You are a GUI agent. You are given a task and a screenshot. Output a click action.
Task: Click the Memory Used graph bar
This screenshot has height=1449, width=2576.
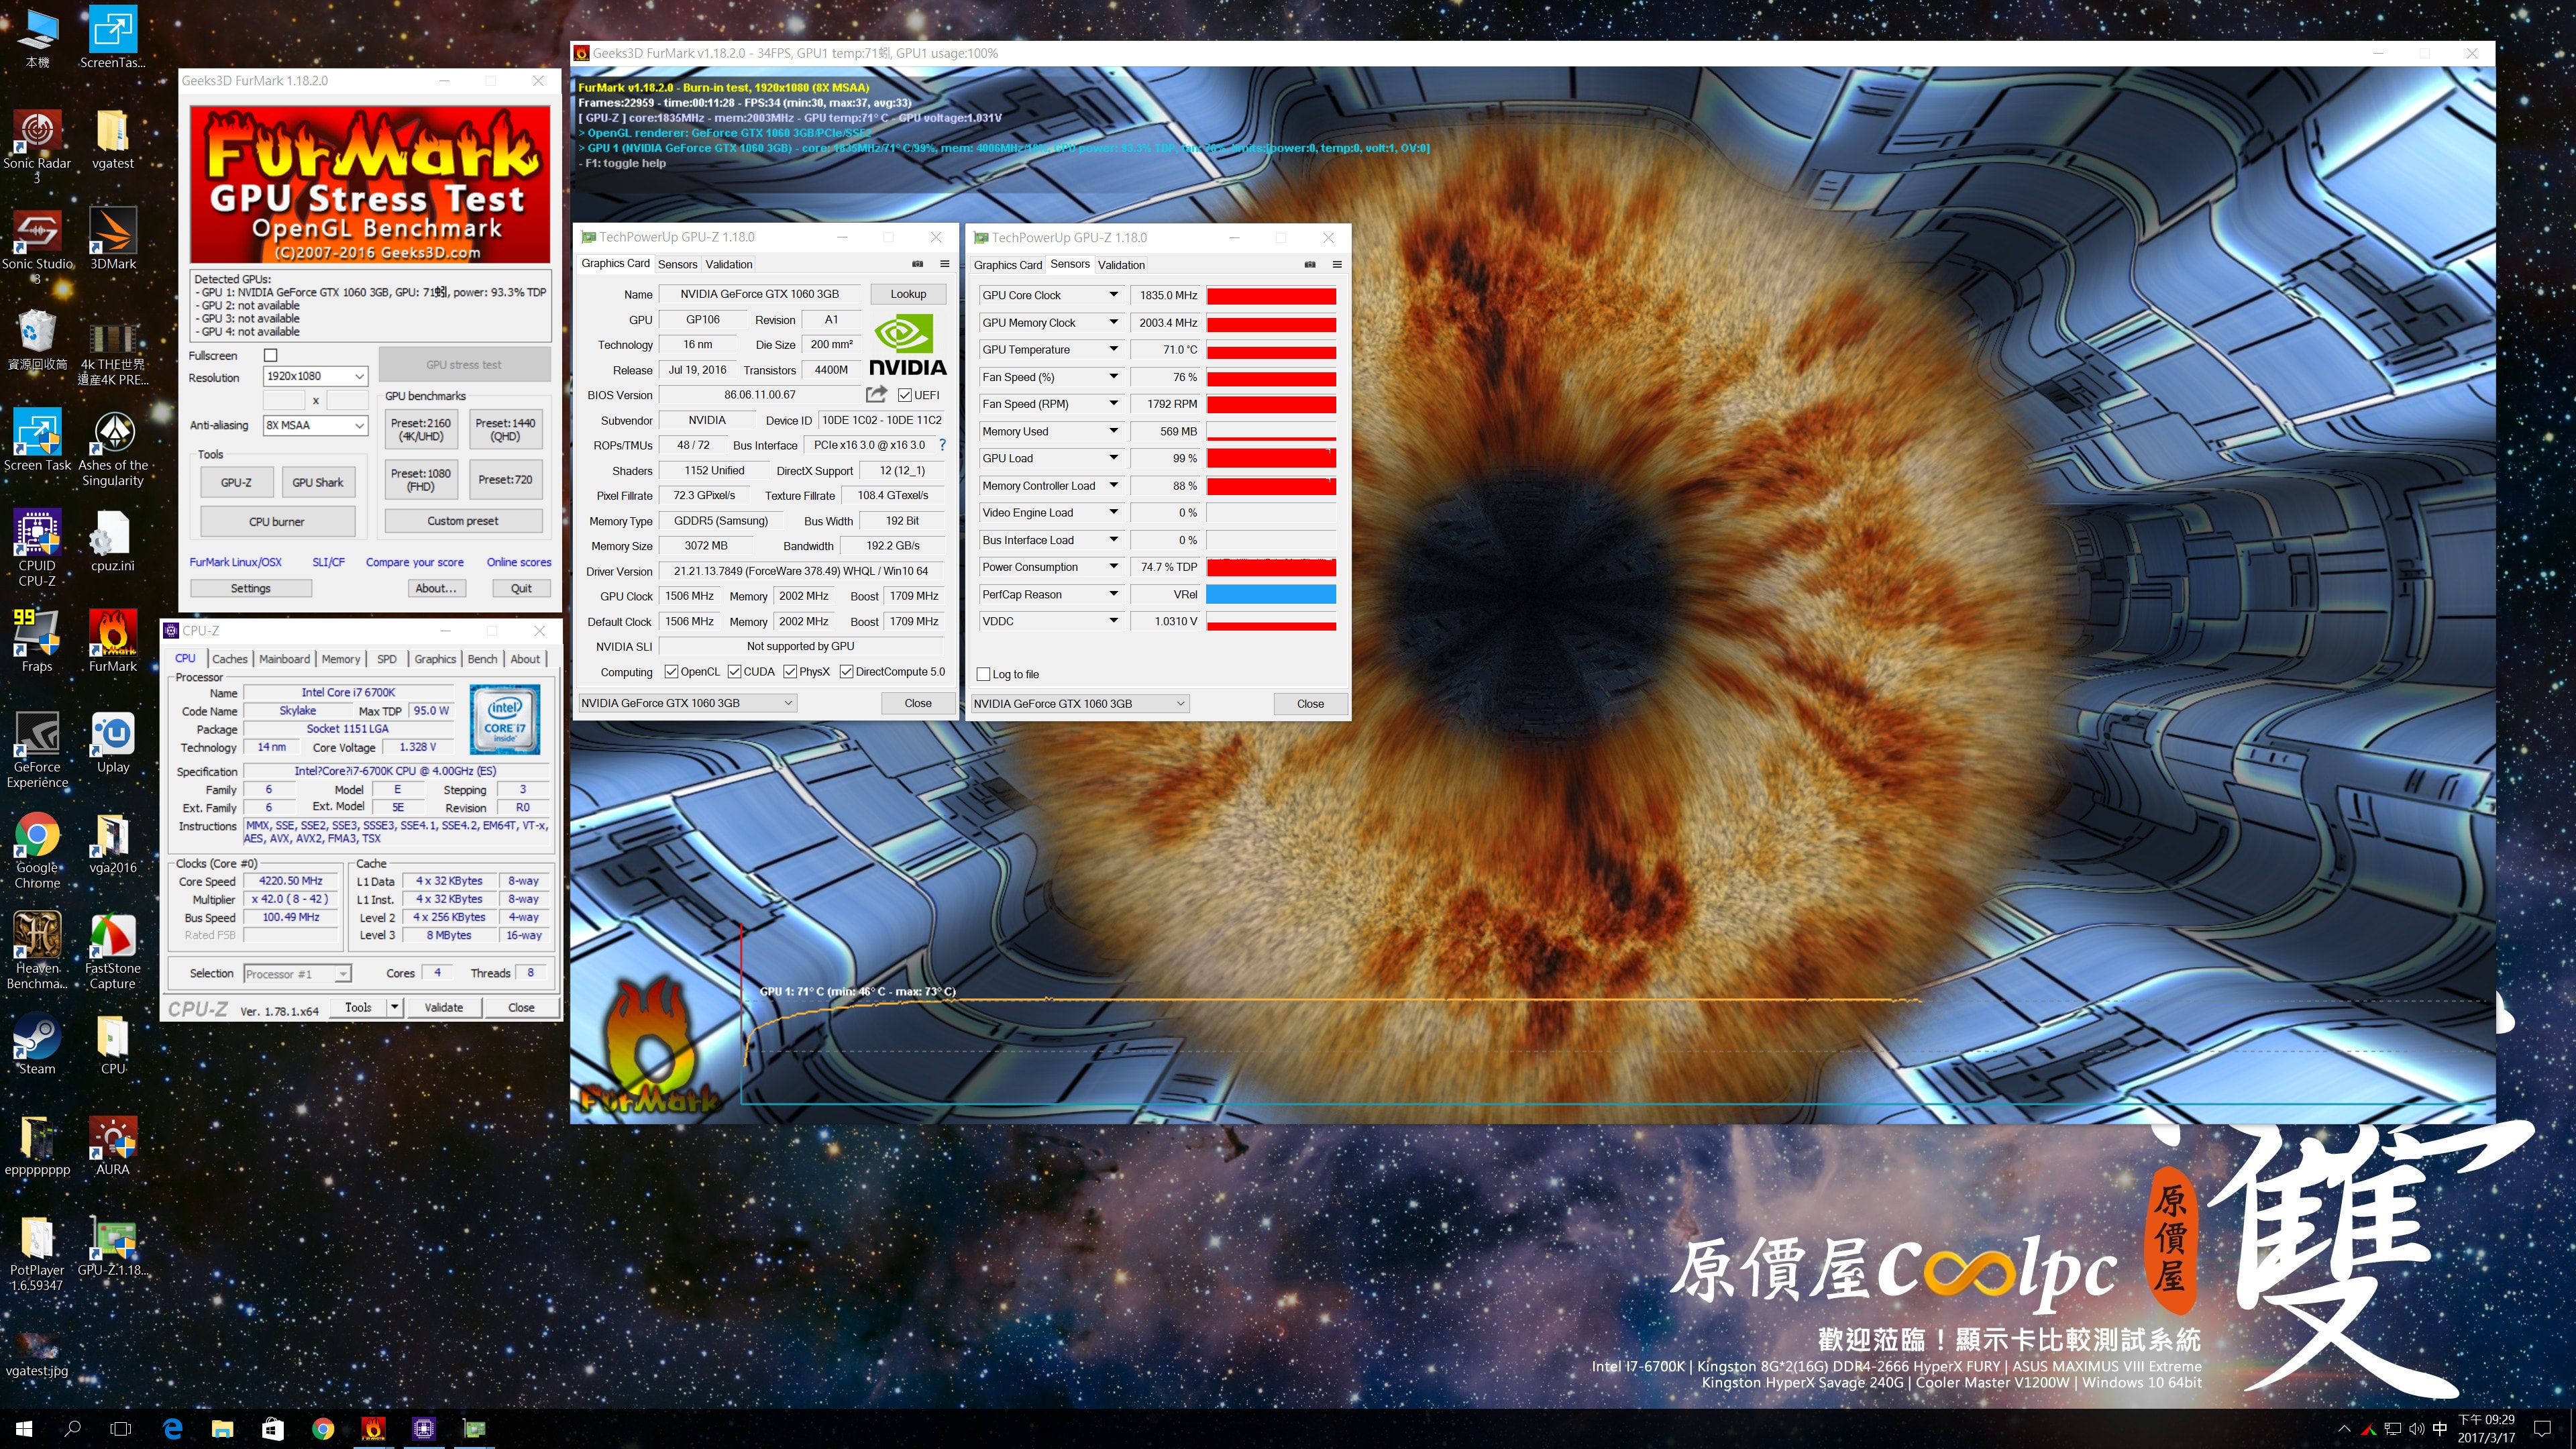tap(1271, 431)
